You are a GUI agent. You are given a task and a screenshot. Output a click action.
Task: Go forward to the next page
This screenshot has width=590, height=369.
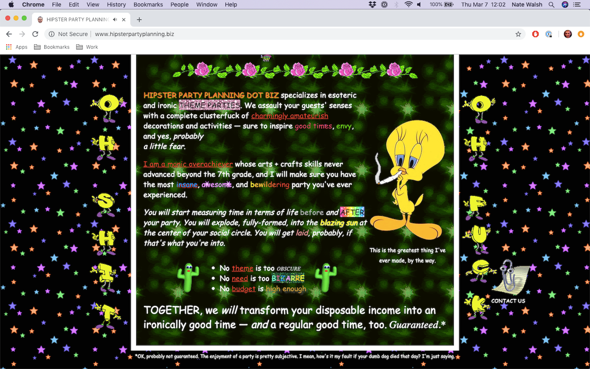22,34
